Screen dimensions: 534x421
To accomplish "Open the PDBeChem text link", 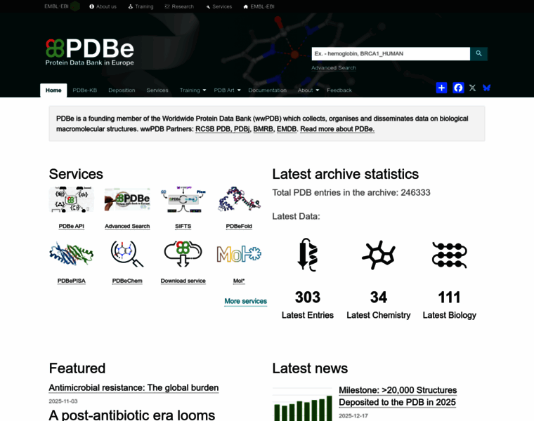I will (127, 281).
